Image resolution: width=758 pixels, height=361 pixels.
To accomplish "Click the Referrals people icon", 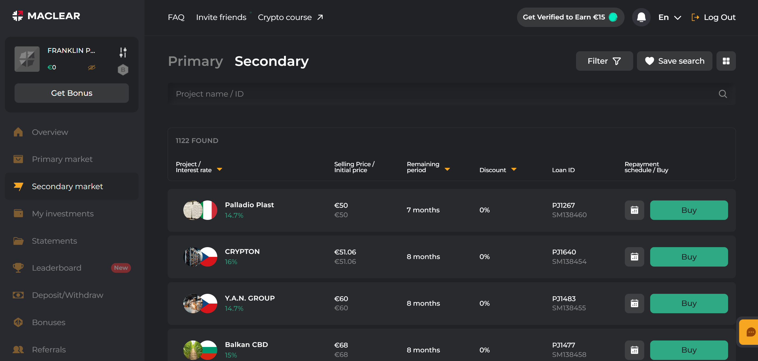I will [x=18, y=349].
